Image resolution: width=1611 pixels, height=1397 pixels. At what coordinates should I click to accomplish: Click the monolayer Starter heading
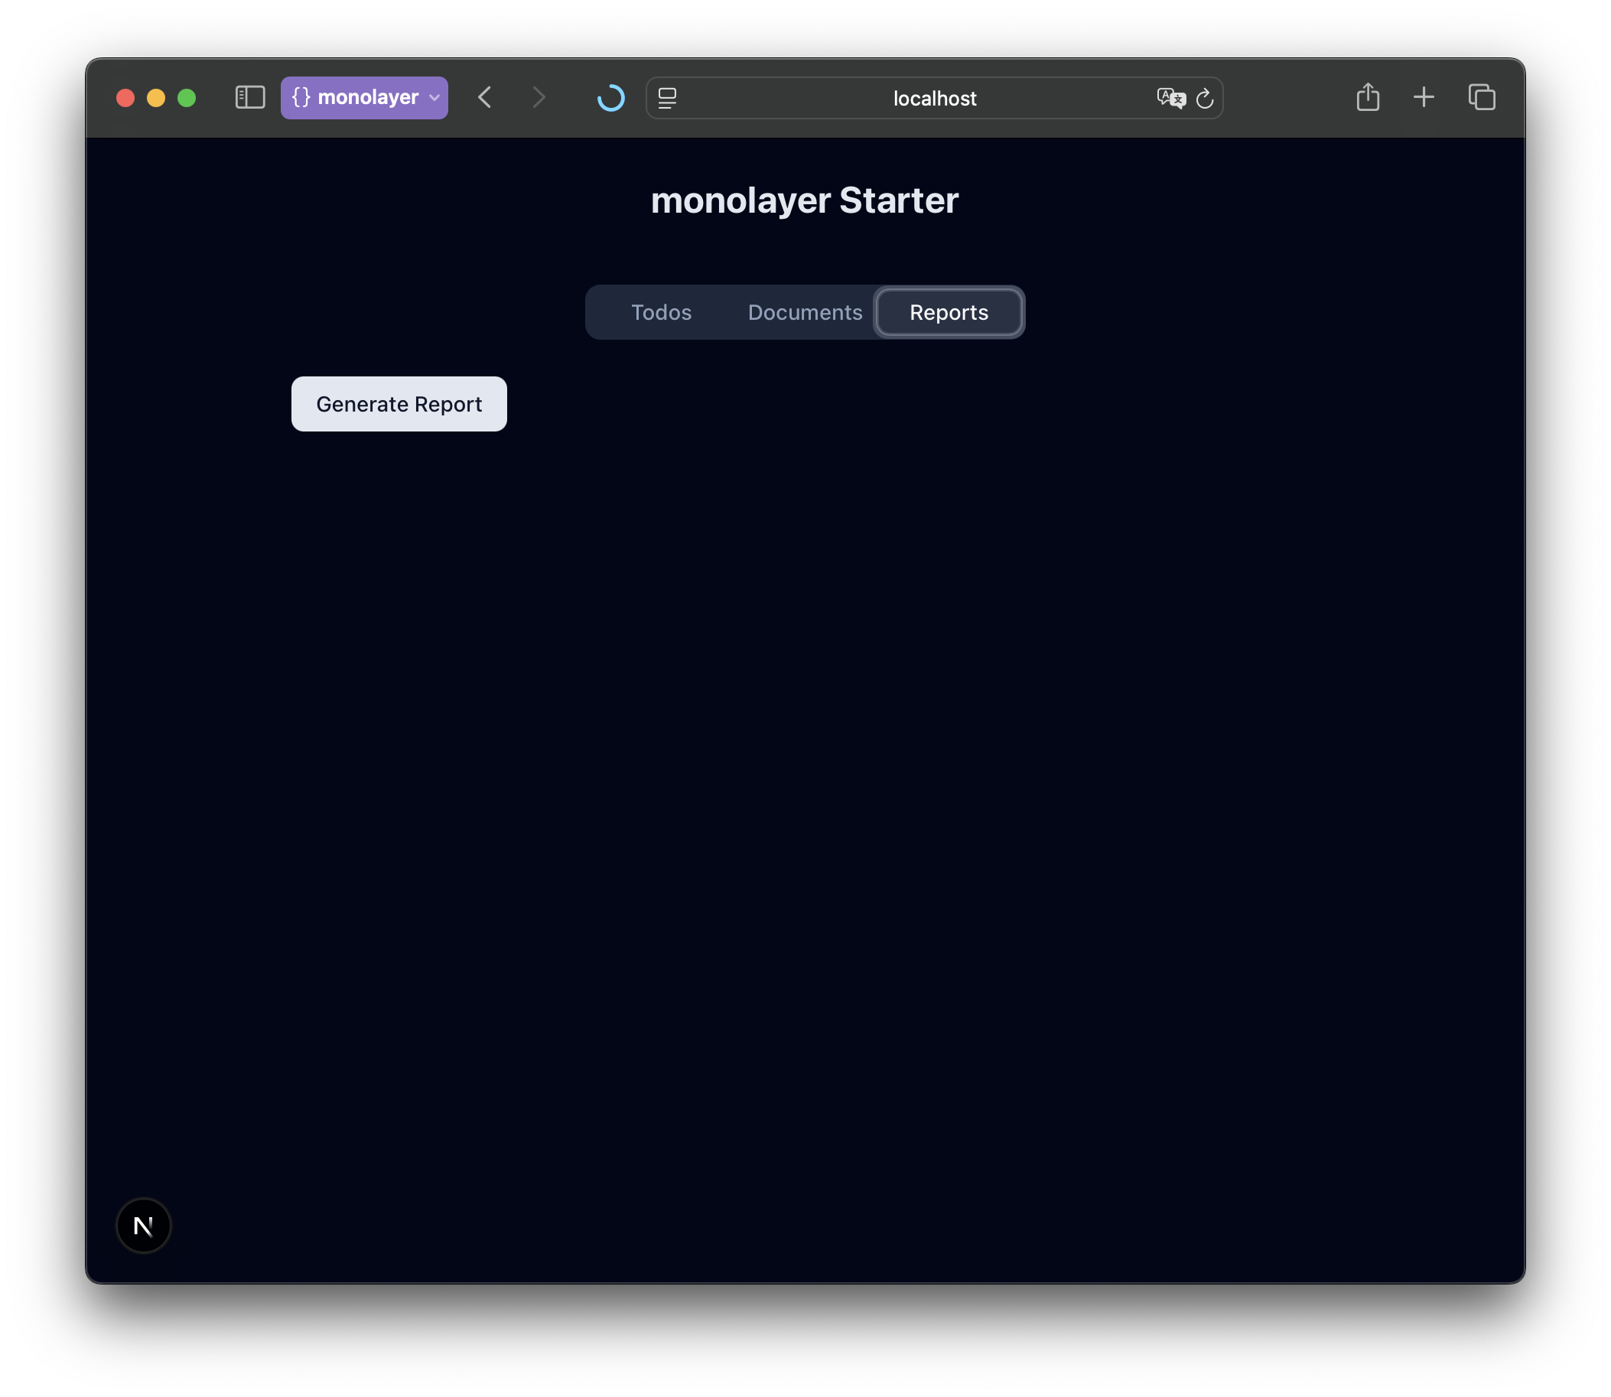805,200
